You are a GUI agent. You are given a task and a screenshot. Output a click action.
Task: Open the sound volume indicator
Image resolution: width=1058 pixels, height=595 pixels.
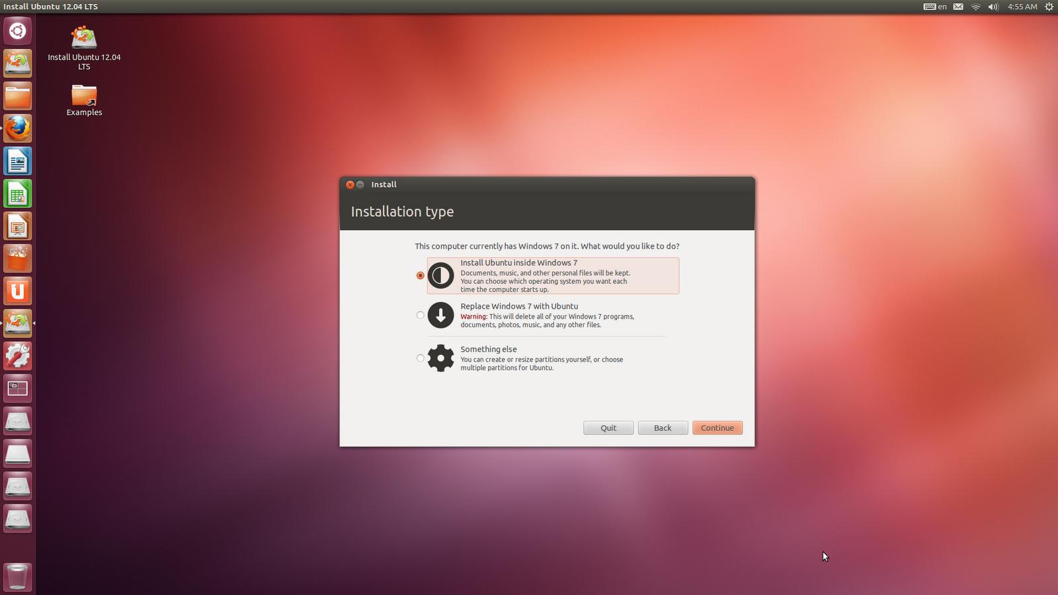pyautogui.click(x=993, y=7)
